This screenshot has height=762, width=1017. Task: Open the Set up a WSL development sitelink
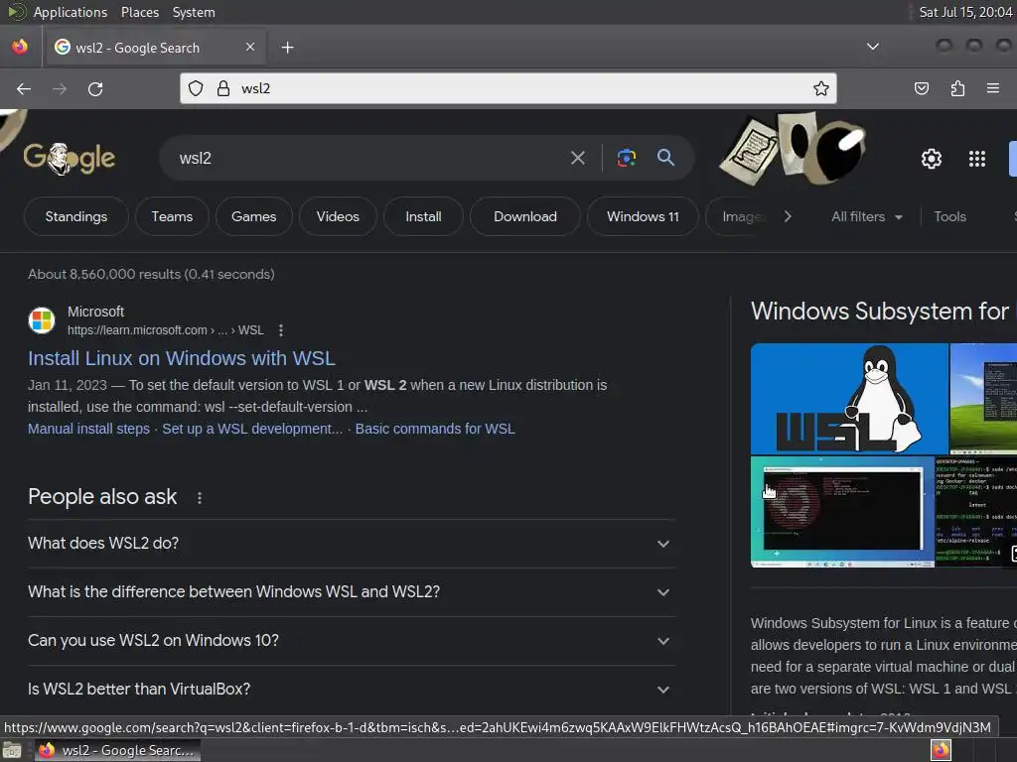[252, 429]
